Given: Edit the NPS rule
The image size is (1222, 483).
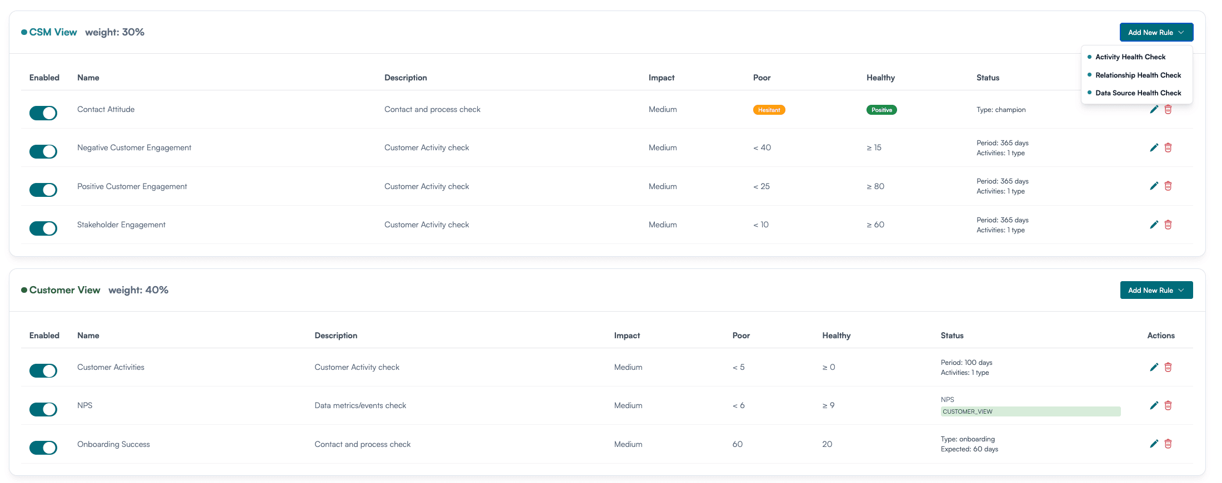Looking at the screenshot, I should pos(1154,405).
